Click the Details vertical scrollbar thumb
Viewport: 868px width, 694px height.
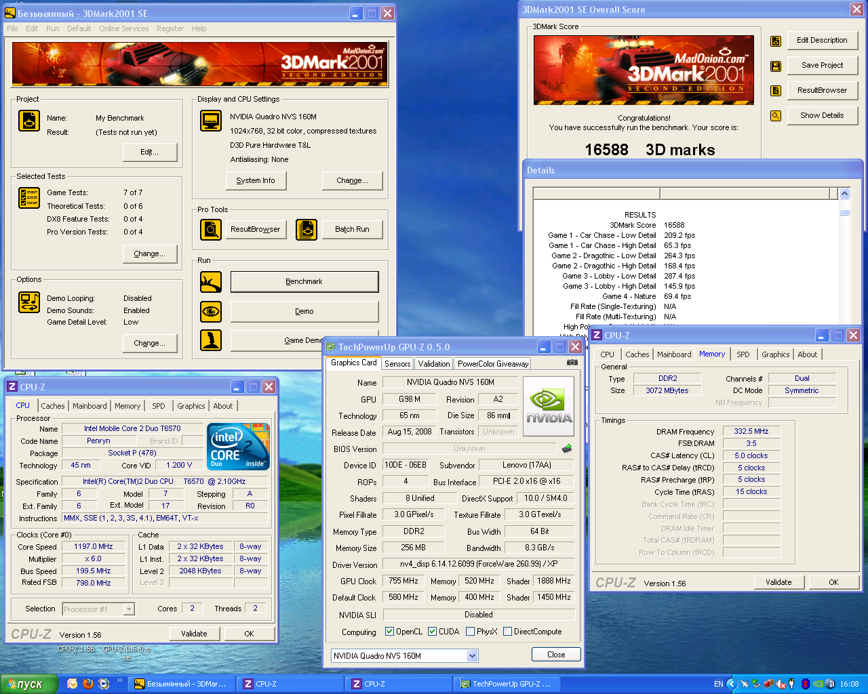pos(844,211)
